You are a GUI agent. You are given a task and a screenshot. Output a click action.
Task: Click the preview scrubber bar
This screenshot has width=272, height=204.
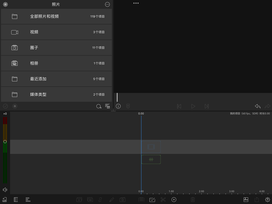click(x=193, y=97)
